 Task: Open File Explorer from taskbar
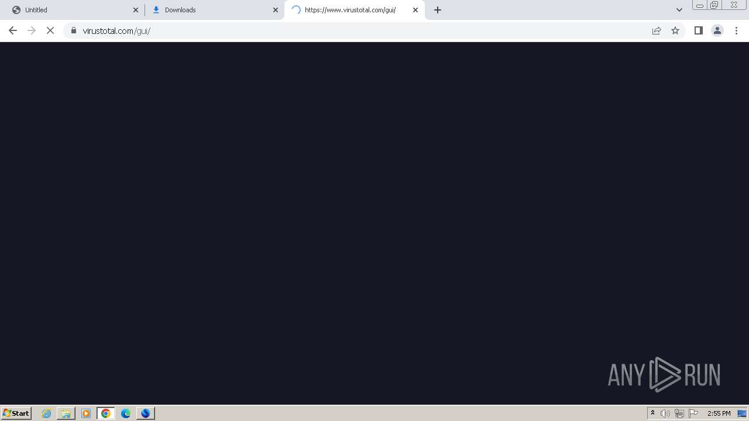[66, 413]
